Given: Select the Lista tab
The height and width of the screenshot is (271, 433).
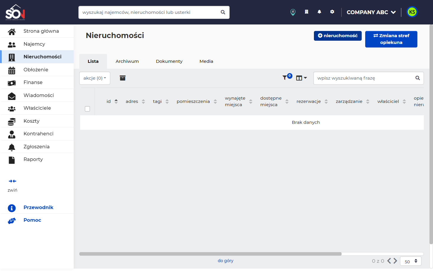Looking at the screenshot, I should 93,61.
